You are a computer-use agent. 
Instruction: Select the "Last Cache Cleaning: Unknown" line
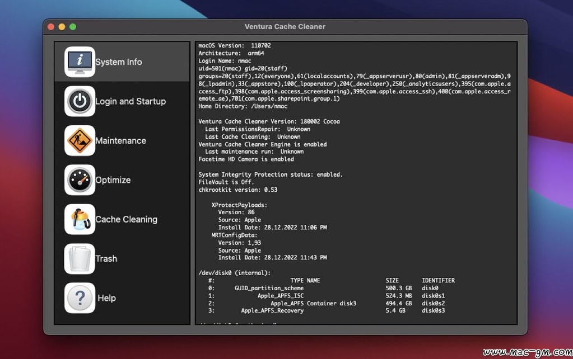[x=253, y=137]
